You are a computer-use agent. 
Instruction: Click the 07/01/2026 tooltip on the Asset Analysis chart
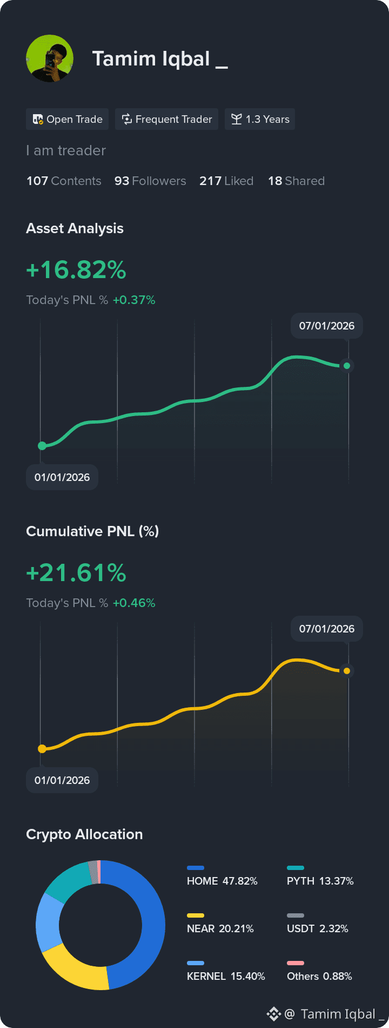pos(327,326)
